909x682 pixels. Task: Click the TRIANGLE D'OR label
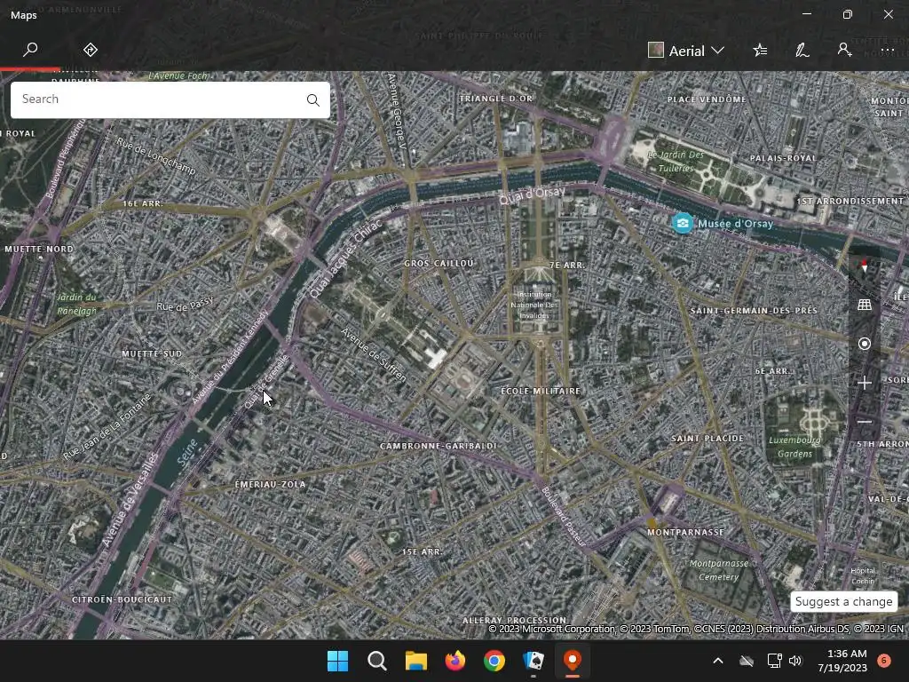[495, 99]
